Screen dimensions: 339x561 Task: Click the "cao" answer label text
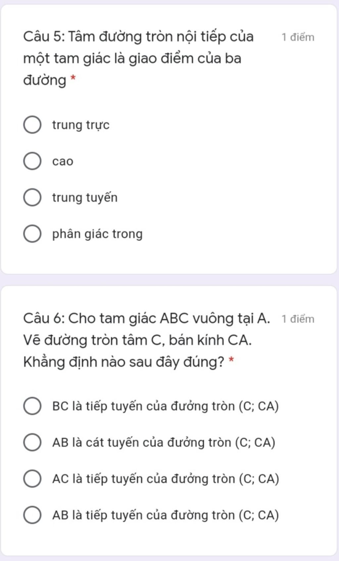[x=63, y=162]
